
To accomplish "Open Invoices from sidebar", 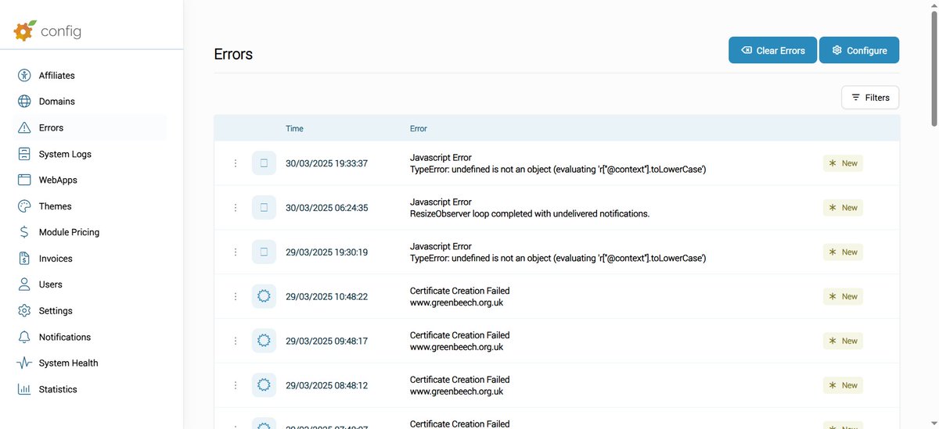I will 92,259.
